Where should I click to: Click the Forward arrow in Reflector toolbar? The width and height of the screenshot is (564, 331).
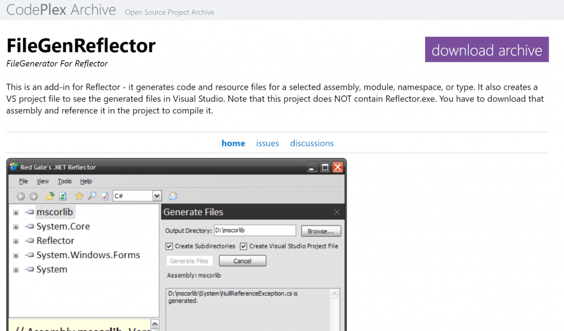pos(34,196)
